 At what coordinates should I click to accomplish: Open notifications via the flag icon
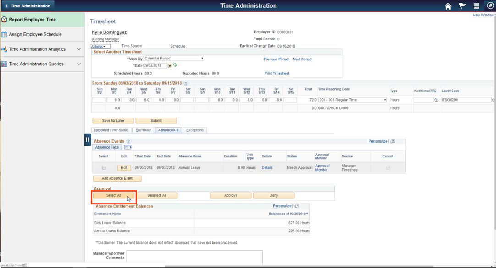click(462, 6)
